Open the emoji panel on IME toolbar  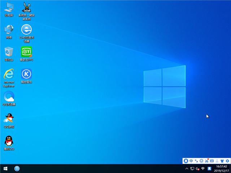tap(201, 161)
